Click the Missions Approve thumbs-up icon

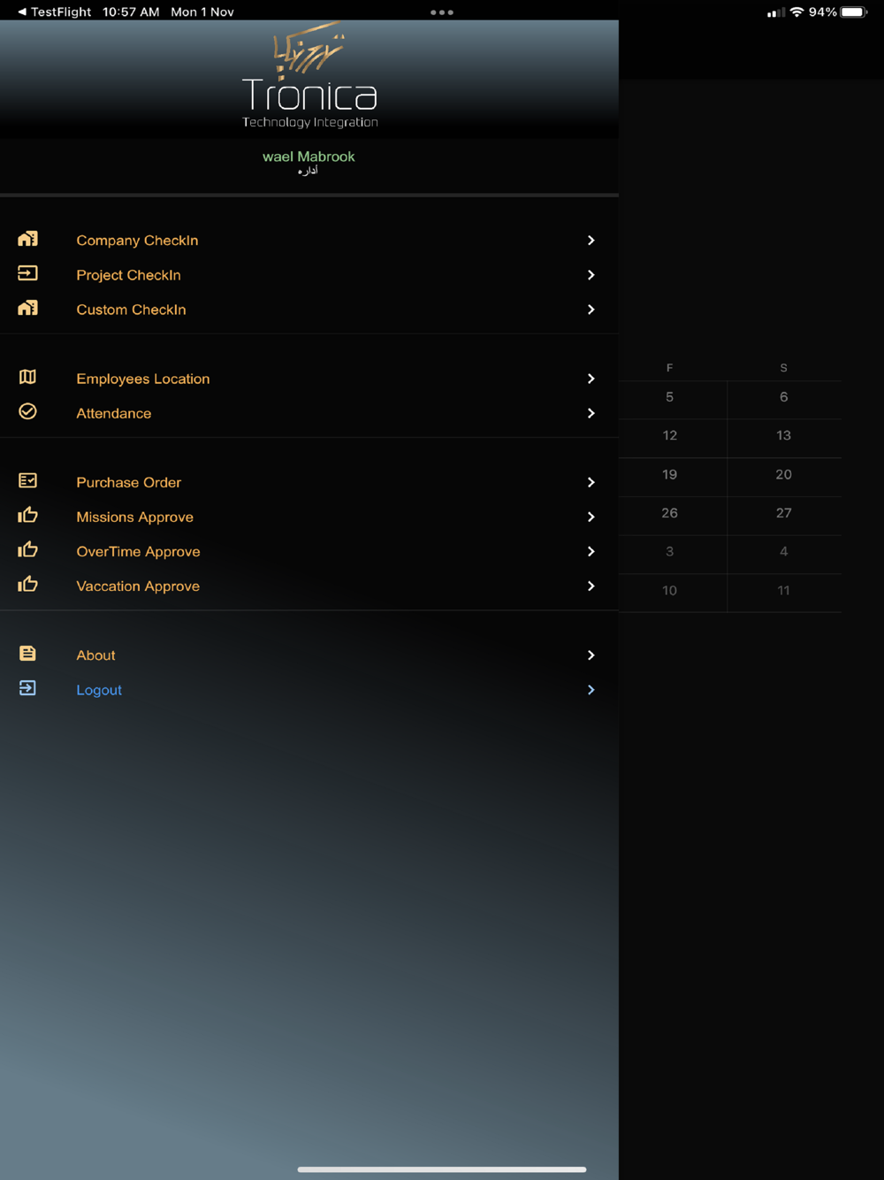tap(27, 515)
